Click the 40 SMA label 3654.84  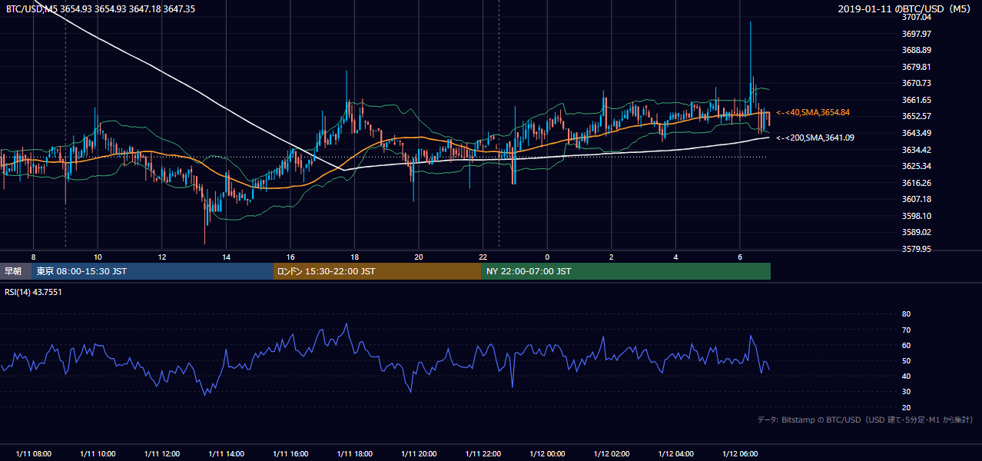[x=812, y=112]
